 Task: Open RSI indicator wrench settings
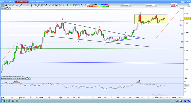click(x=25, y=78)
